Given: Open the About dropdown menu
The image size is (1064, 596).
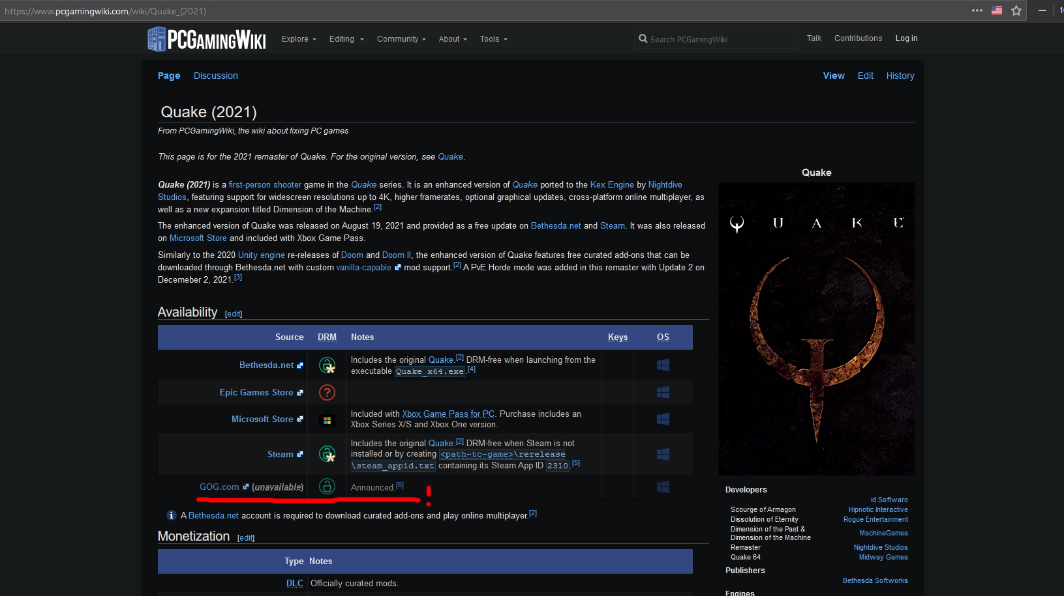Looking at the screenshot, I should 453,39.
